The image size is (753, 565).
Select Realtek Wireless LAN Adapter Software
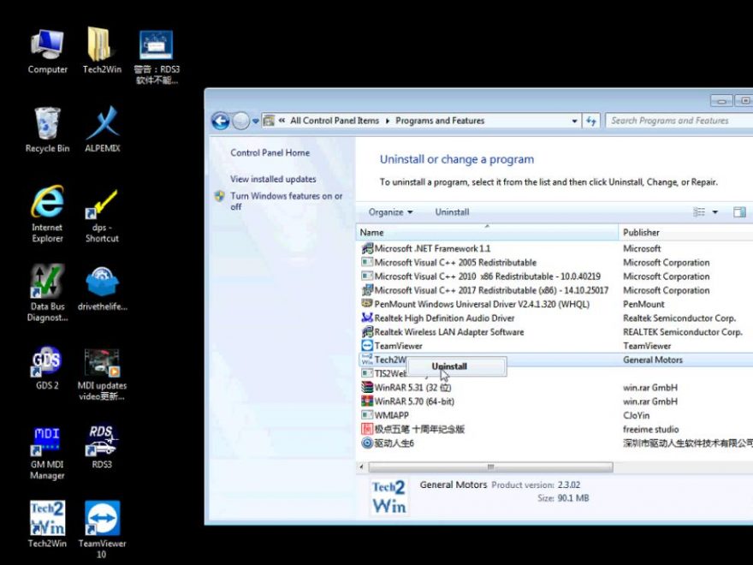(x=449, y=332)
